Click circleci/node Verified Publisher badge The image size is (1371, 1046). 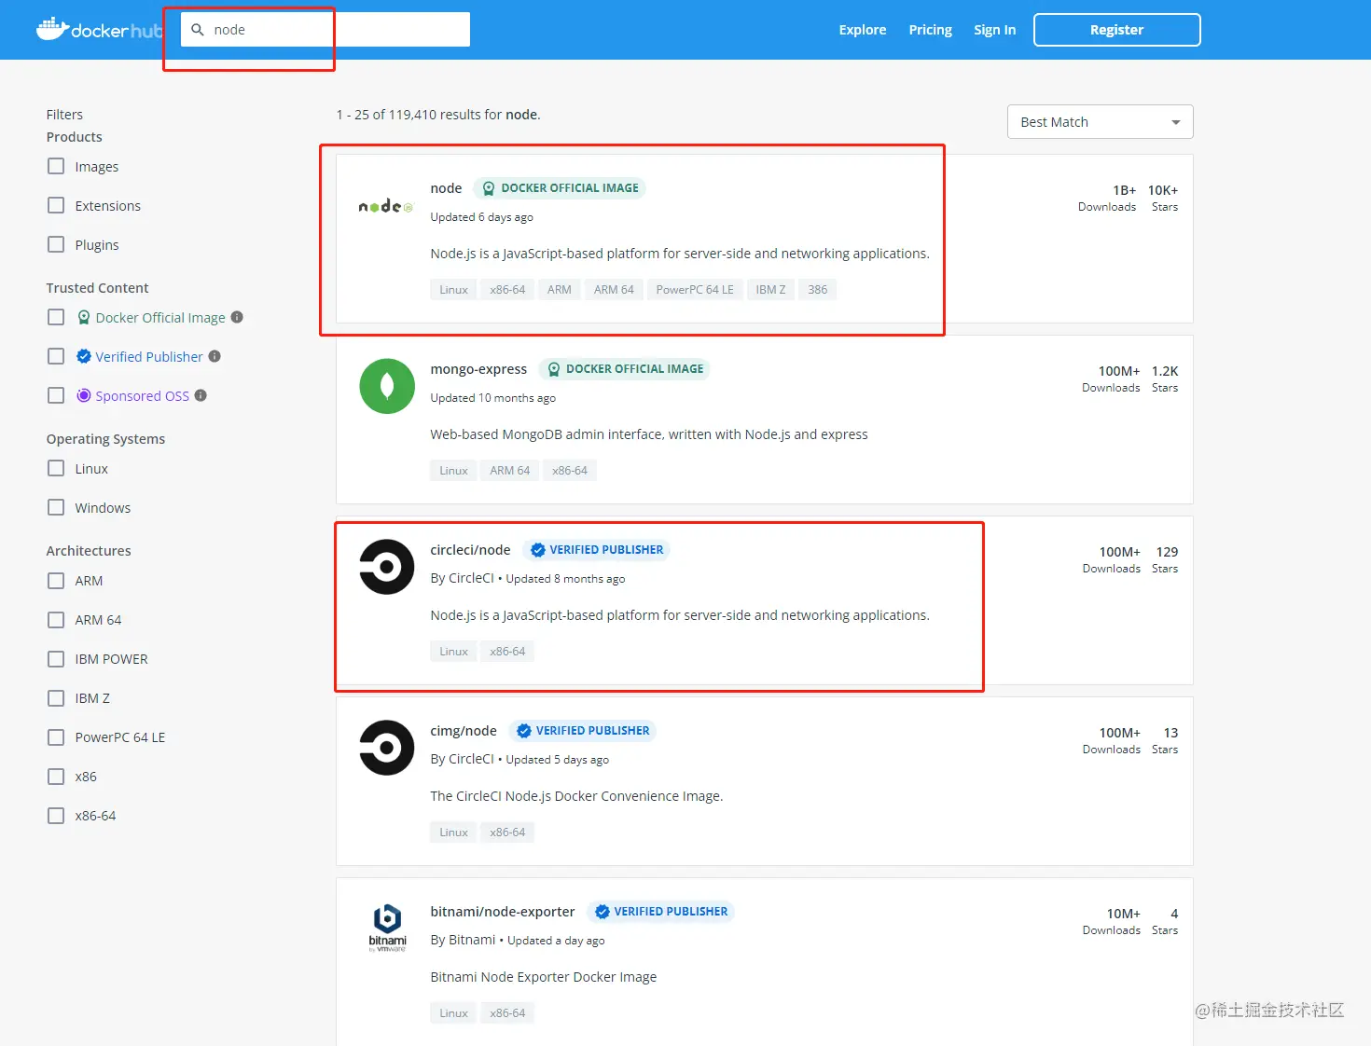(596, 550)
